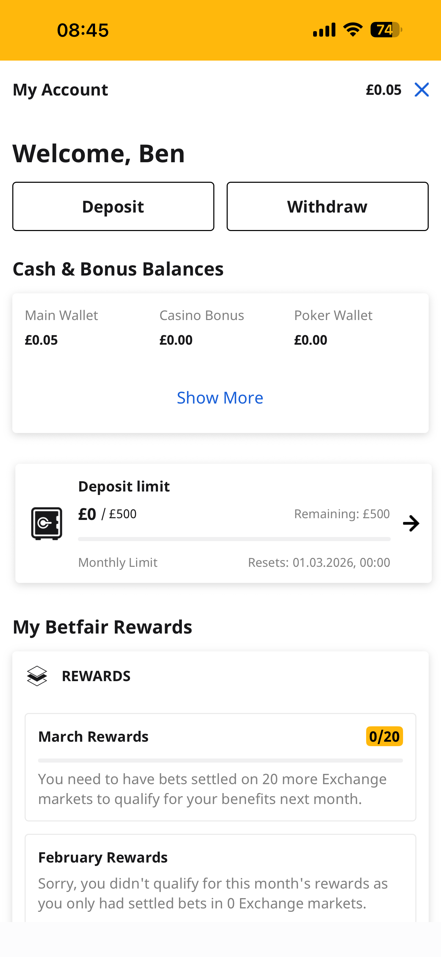The height and width of the screenshot is (957, 441).
Task: Open deposit limit details via arrow icon
Action: [411, 523]
